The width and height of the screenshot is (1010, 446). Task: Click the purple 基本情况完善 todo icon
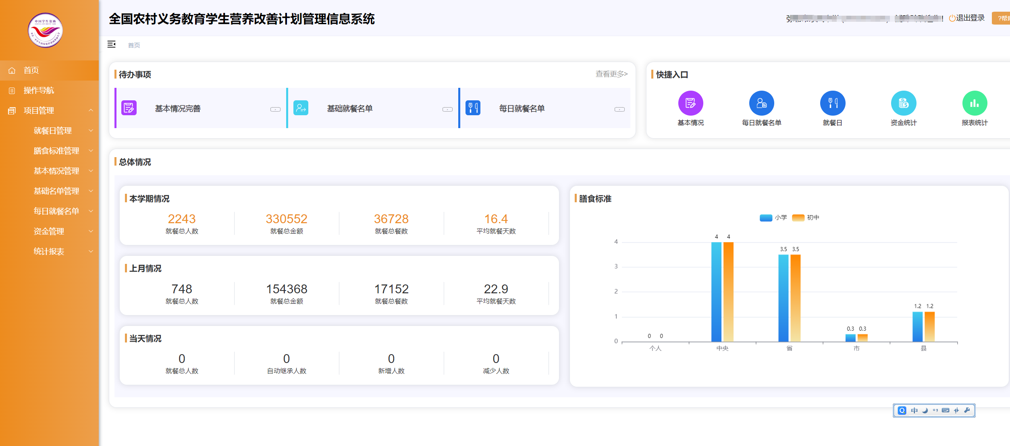tap(129, 108)
